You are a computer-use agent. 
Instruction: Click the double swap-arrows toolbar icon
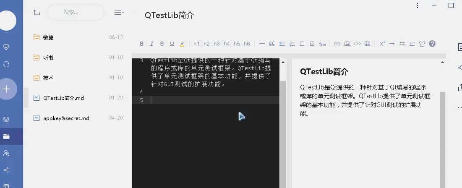pos(402,44)
